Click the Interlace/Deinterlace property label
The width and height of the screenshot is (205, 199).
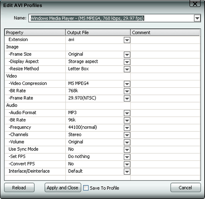coord(29,171)
